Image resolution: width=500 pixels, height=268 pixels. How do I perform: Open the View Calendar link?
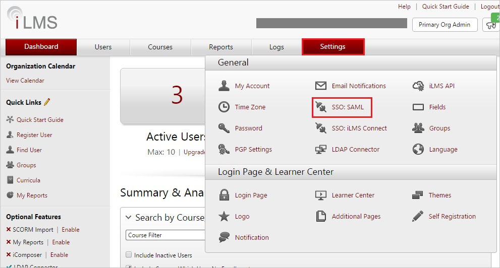(x=25, y=81)
